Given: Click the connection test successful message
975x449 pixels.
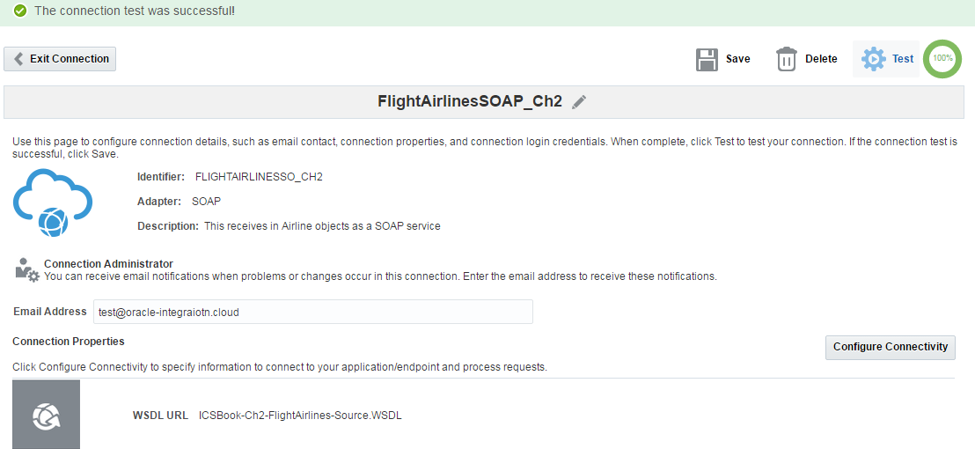Looking at the screenshot, I should [x=135, y=11].
